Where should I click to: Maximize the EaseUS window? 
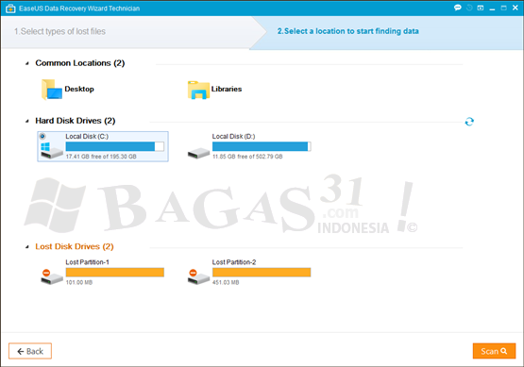click(x=503, y=8)
